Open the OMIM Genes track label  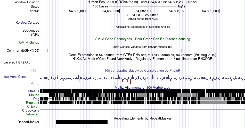[x=29, y=42]
